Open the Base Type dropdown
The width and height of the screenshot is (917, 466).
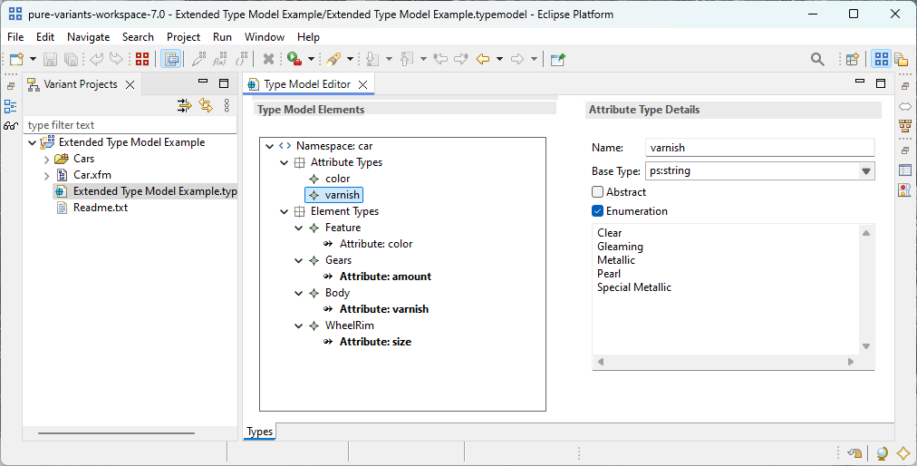(x=865, y=171)
